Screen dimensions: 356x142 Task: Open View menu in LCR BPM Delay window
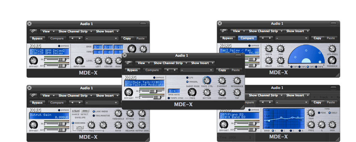(48, 31)
